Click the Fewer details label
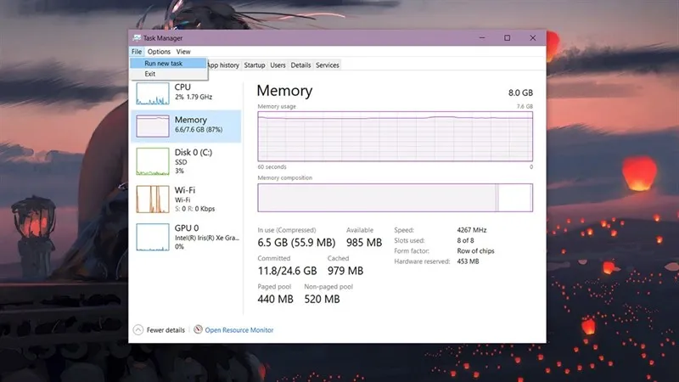This screenshot has width=679, height=382. coord(166,330)
